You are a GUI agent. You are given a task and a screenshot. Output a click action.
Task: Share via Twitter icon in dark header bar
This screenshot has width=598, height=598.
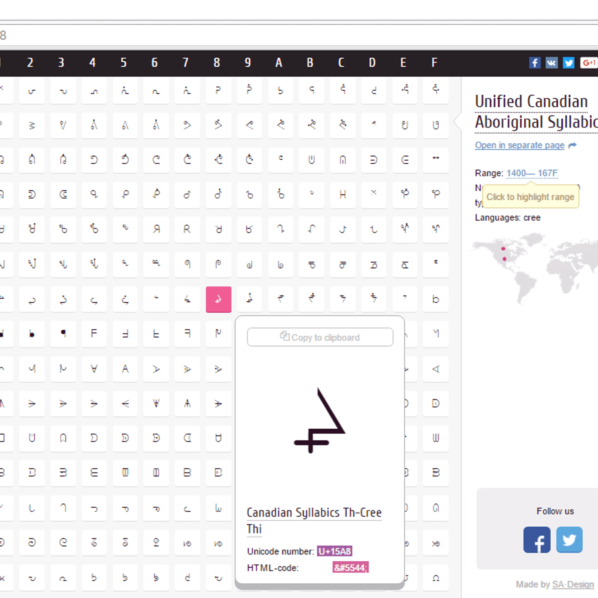pyautogui.click(x=569, y=63)
